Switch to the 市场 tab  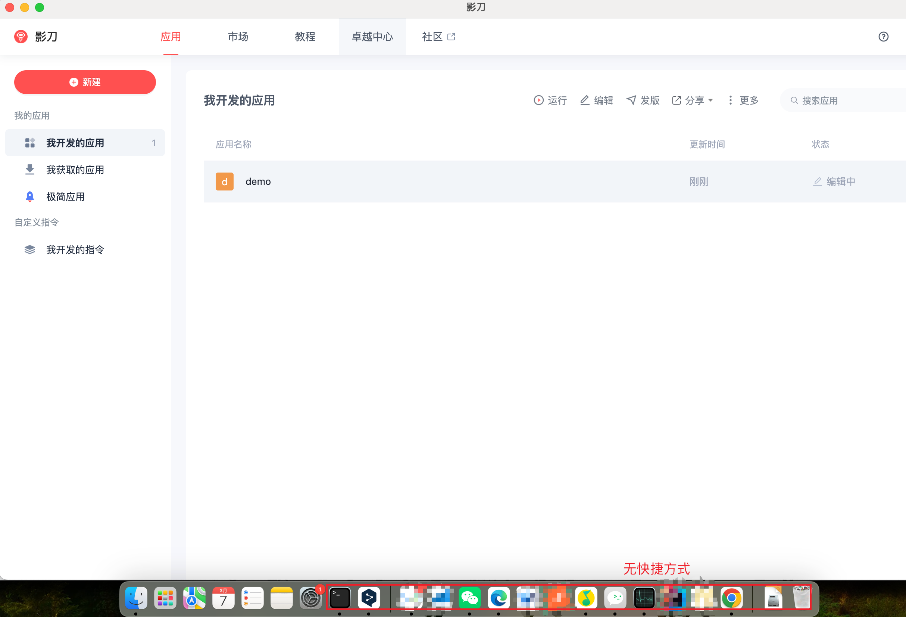click(x=238, y=37)
